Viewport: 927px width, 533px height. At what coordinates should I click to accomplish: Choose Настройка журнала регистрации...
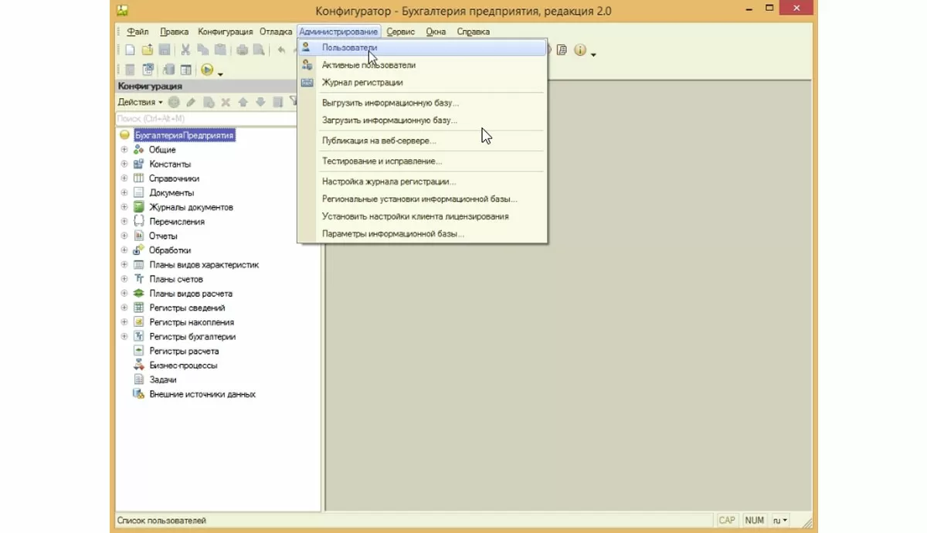[x=423, y=182]
